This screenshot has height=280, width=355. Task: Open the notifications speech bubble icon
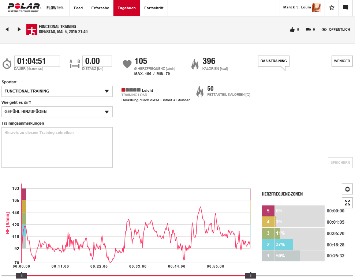tap(345, 8)
